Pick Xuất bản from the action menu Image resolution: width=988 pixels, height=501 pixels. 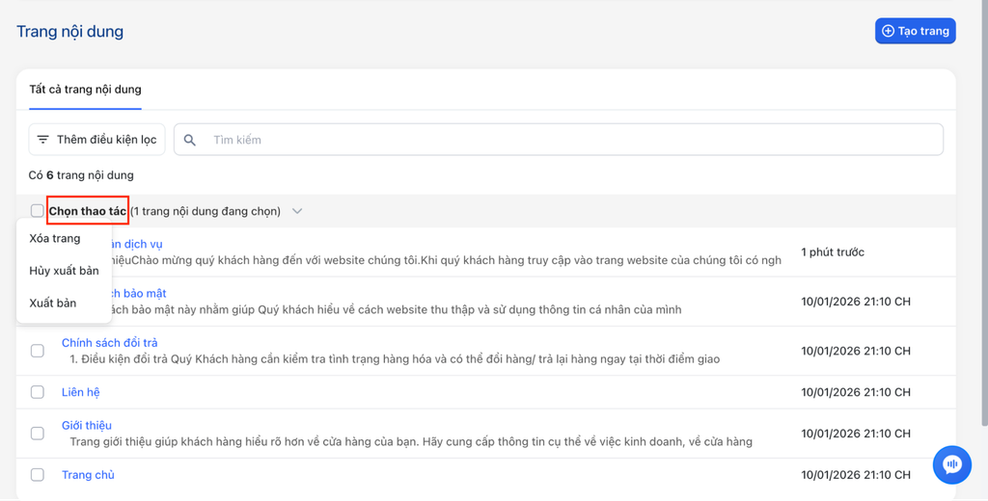point(53,303)
